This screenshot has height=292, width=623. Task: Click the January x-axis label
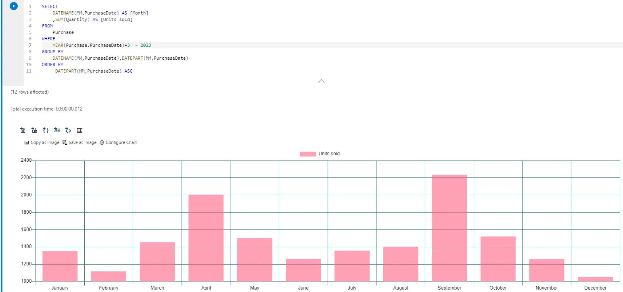[60, 288]
